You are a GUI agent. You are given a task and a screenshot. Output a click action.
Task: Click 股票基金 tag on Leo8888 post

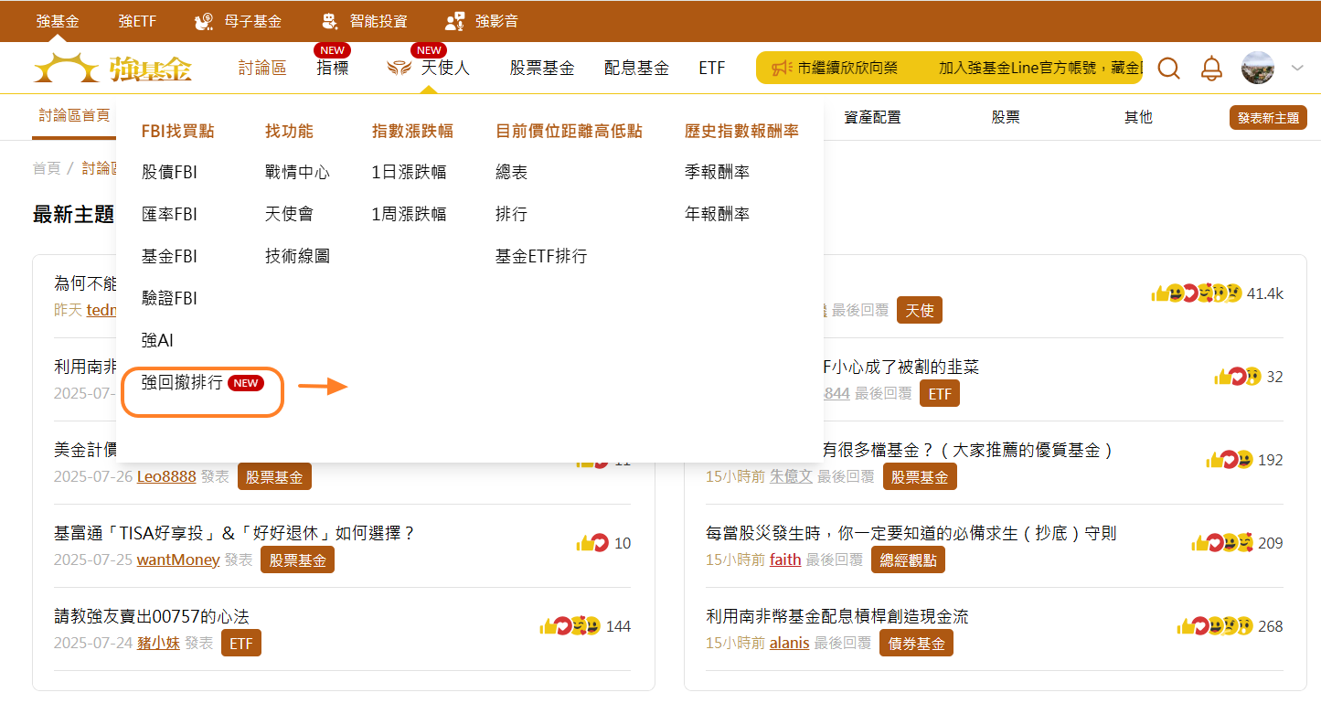274,476
